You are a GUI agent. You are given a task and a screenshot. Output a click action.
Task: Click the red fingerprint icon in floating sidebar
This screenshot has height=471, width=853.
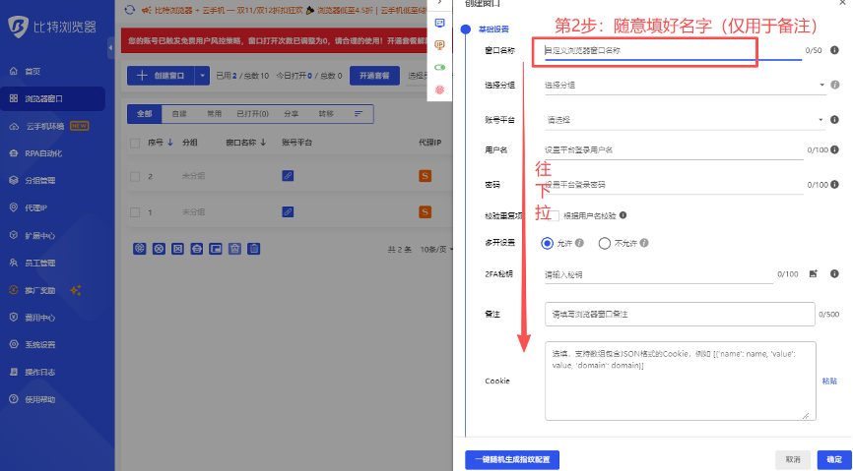[x=439, y=89]
